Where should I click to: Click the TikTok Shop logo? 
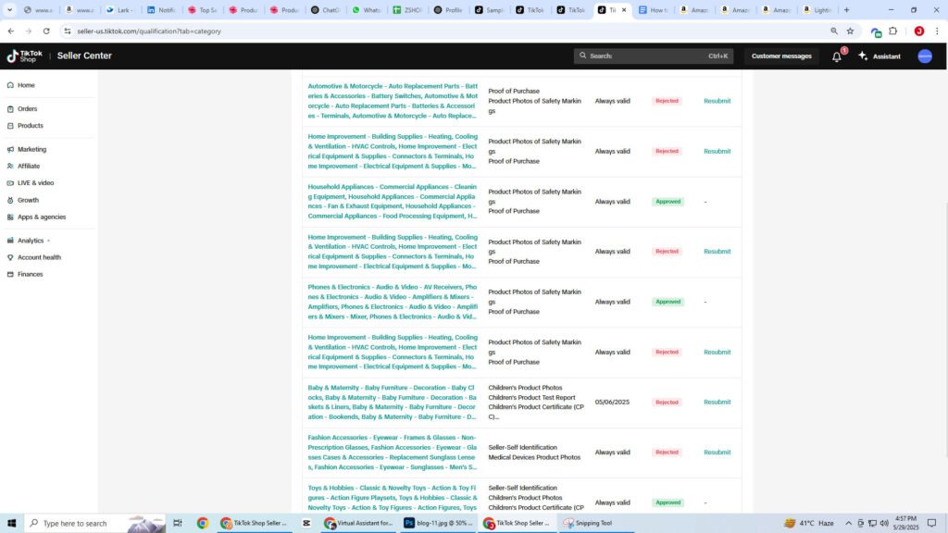(x=25, y=56)
